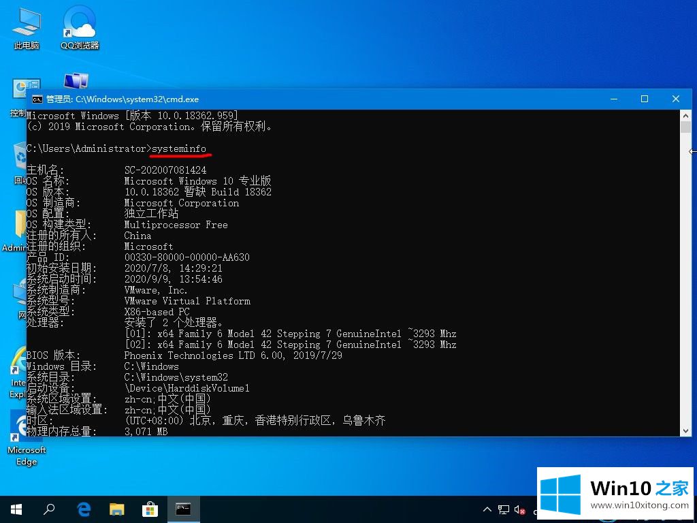The image size is (697, 523).
Task: Minimize the cmd.exe window
Action: (x=614, y=99)
